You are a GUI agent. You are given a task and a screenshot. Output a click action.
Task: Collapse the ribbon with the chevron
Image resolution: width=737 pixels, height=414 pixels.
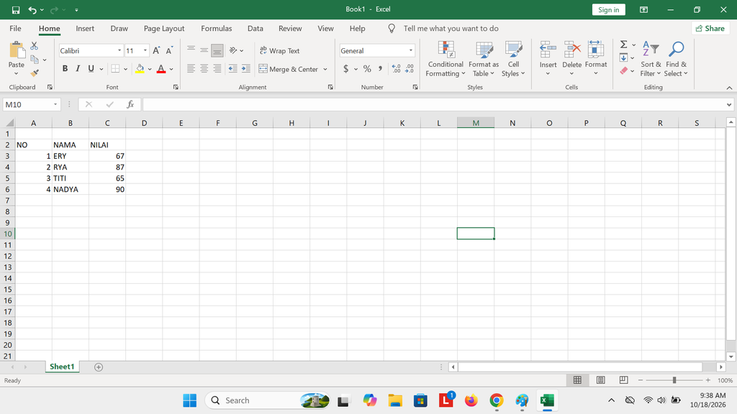(x=729, y=88)
